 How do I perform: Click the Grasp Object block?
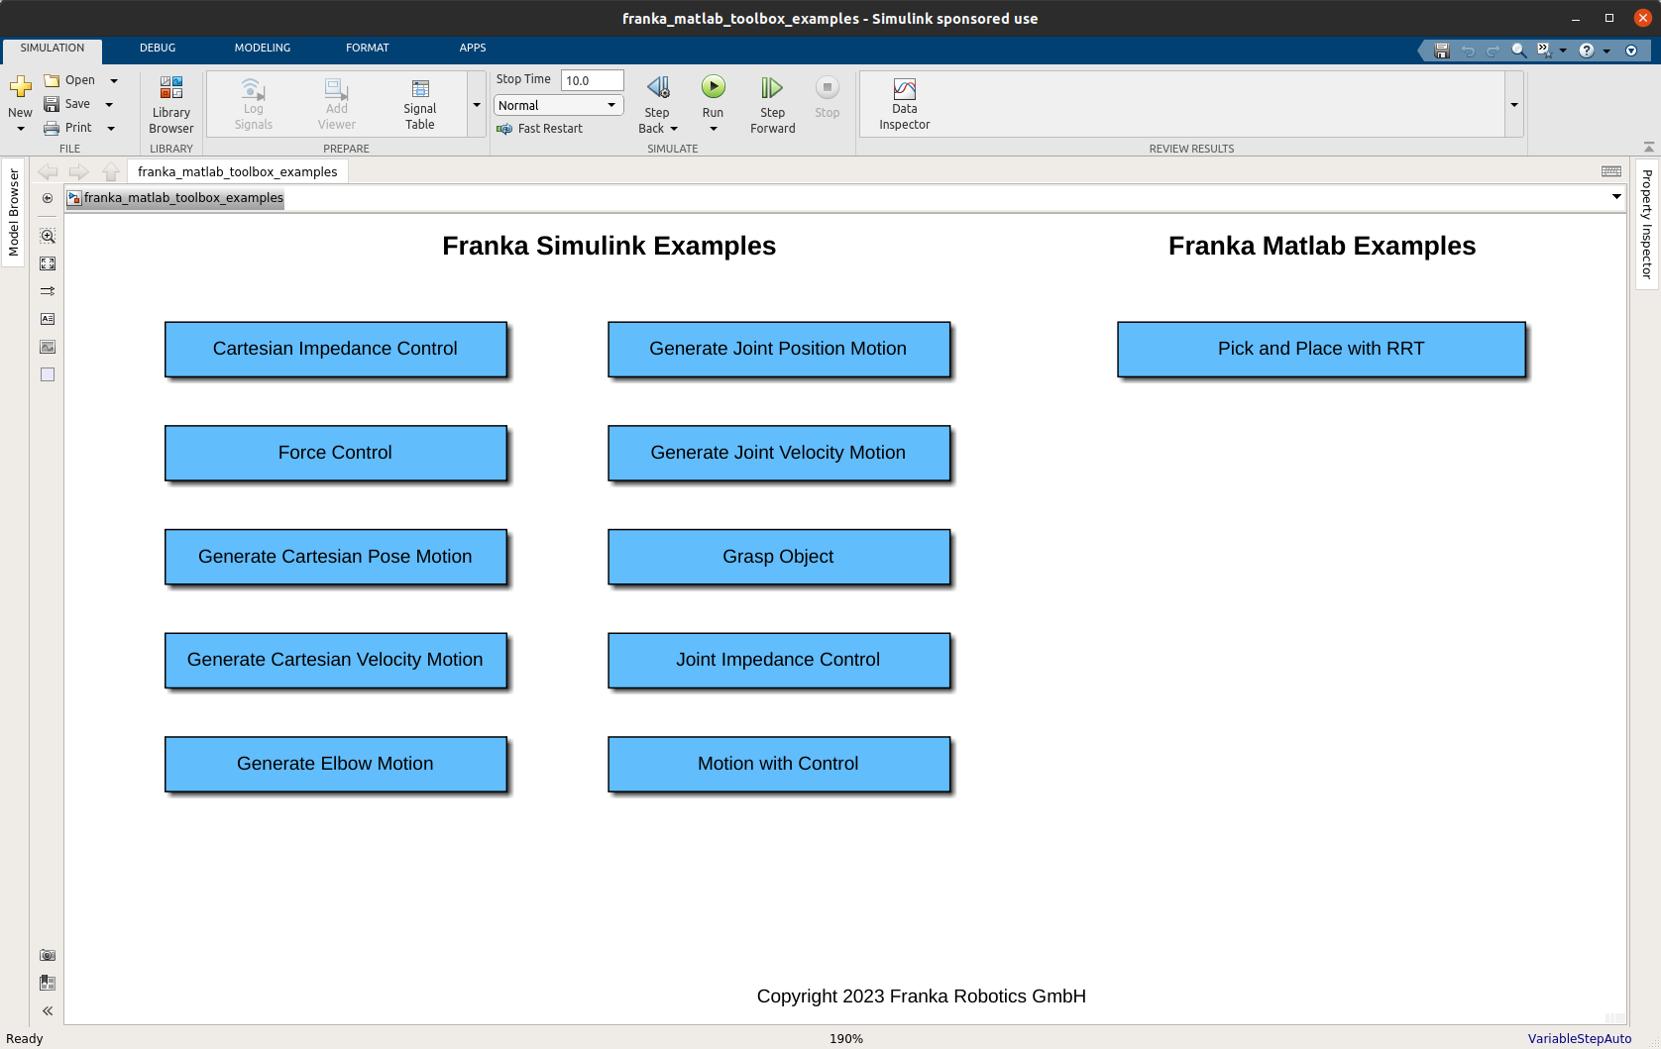coord(779,557)
